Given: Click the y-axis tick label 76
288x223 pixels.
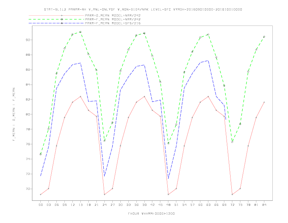Looking at the screenshot, I should tap(28, 144).
